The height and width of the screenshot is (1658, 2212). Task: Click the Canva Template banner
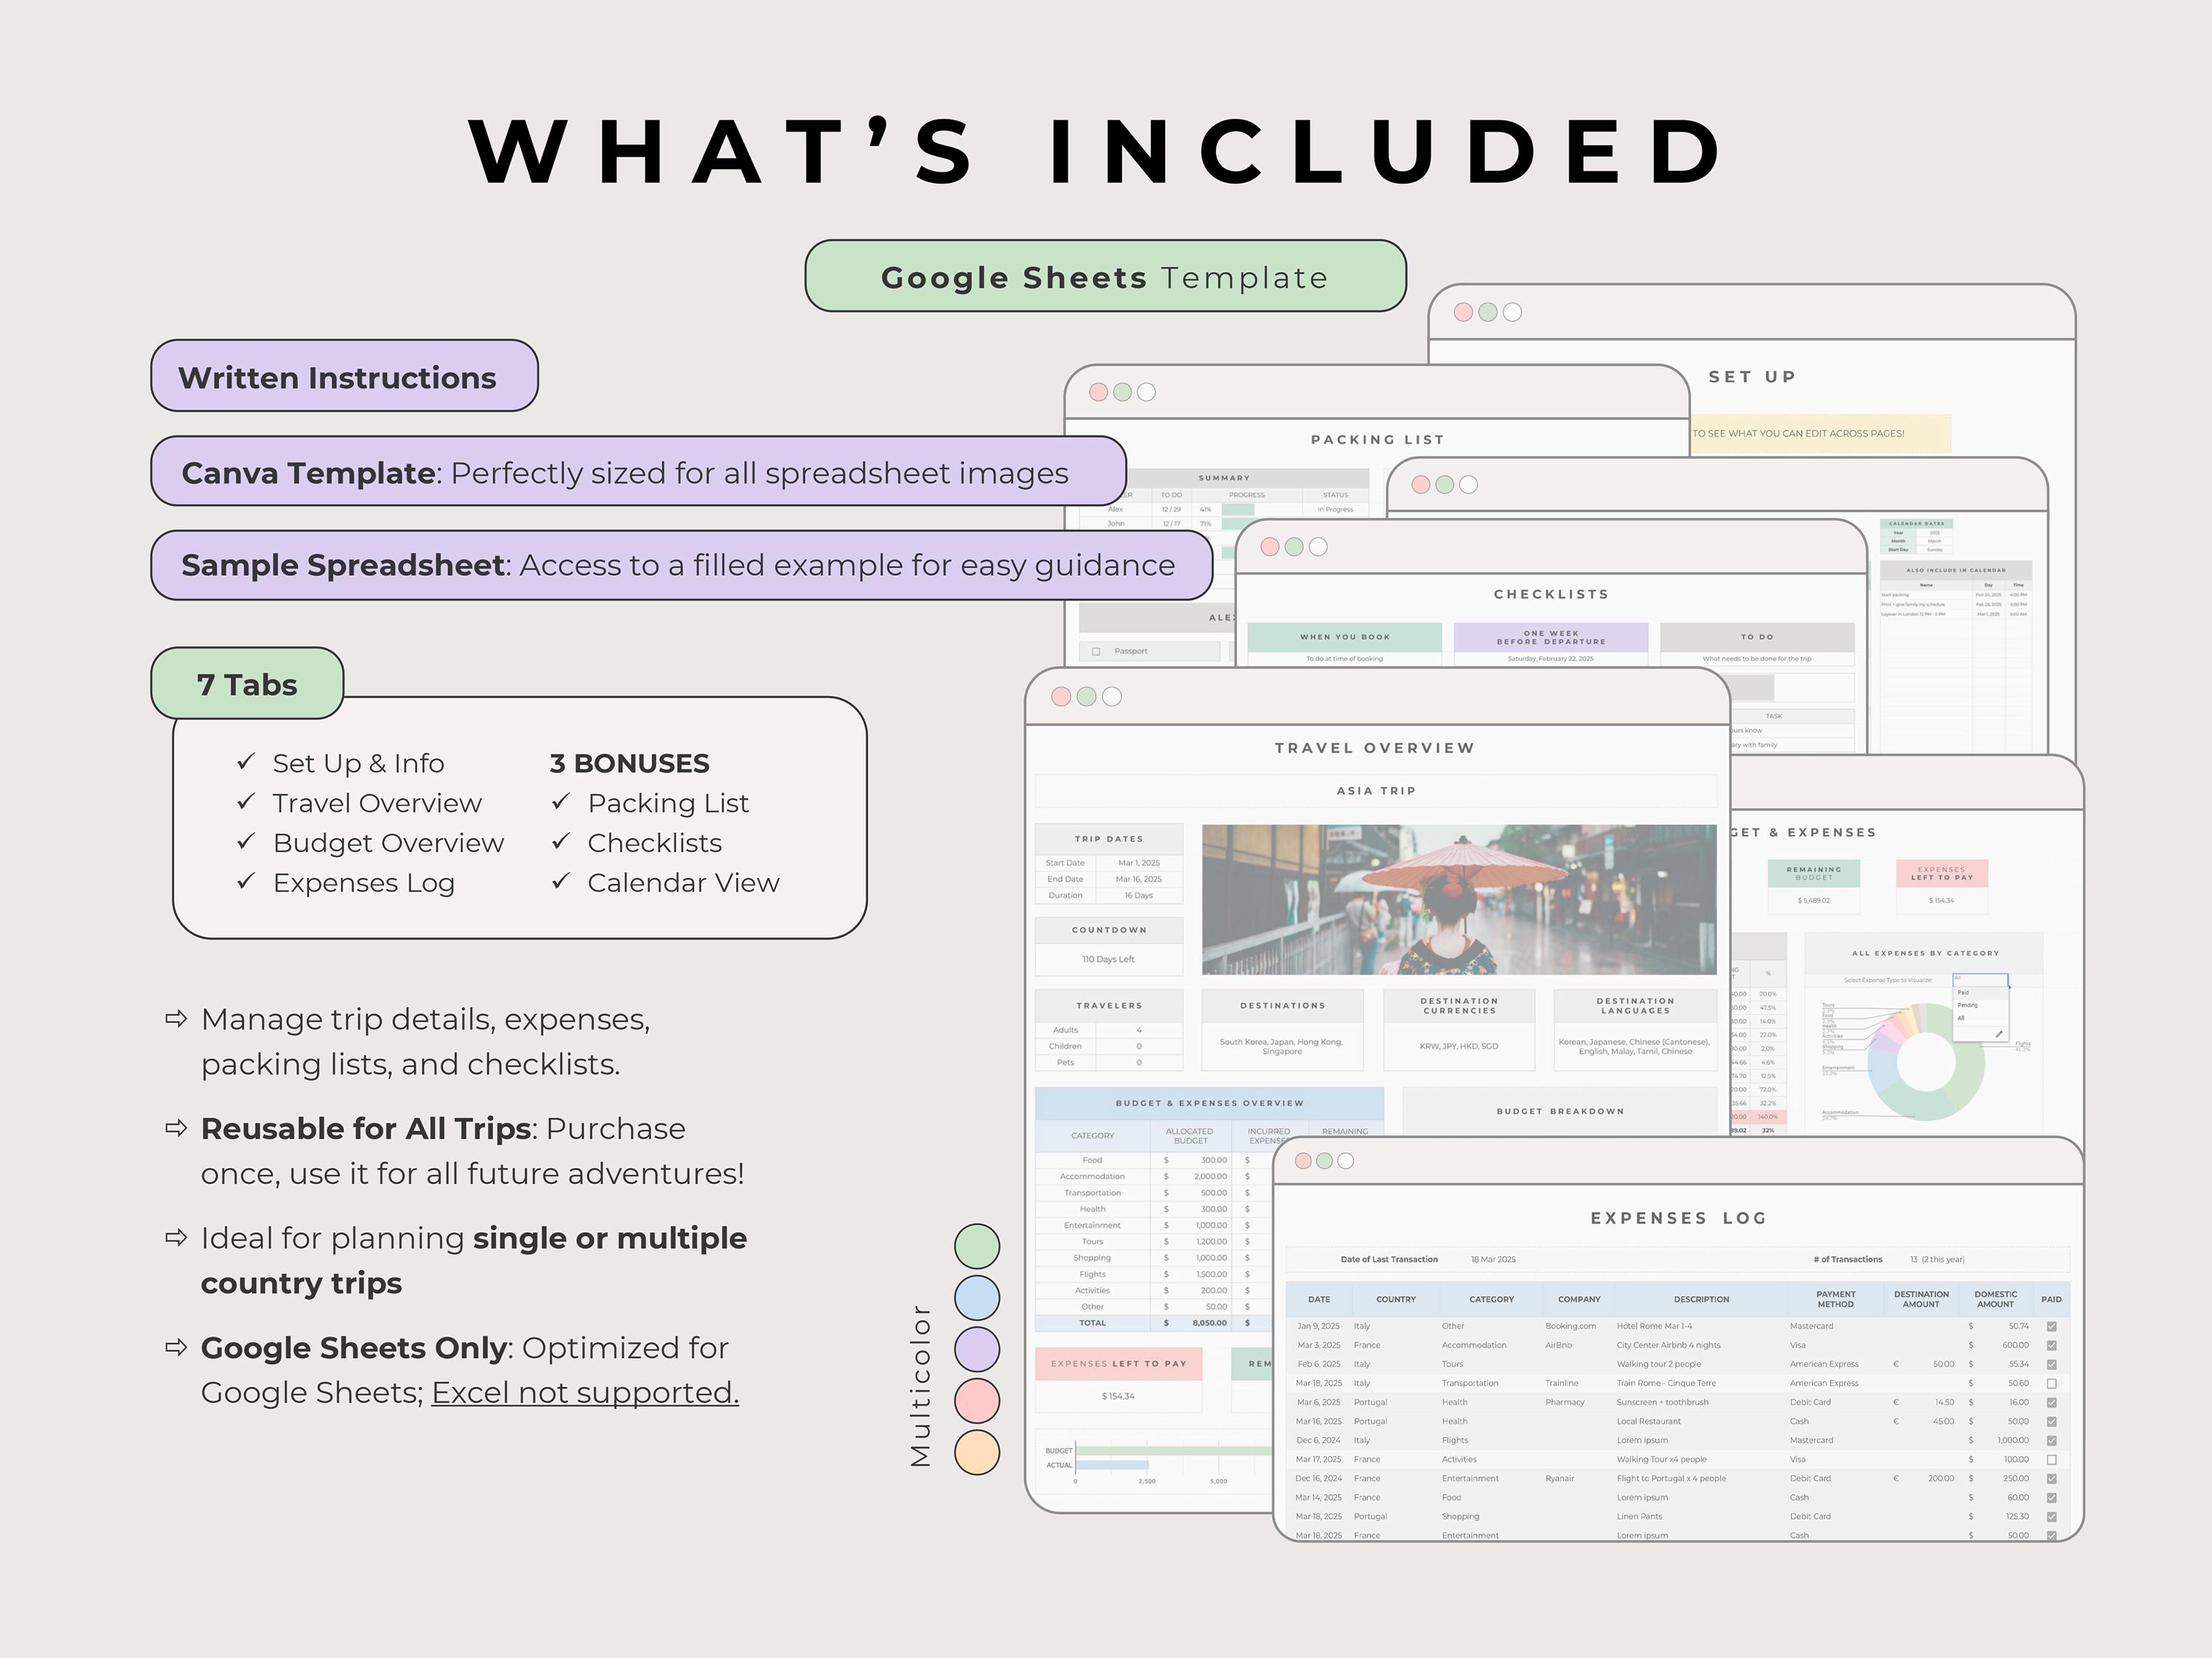click(638, 471)
